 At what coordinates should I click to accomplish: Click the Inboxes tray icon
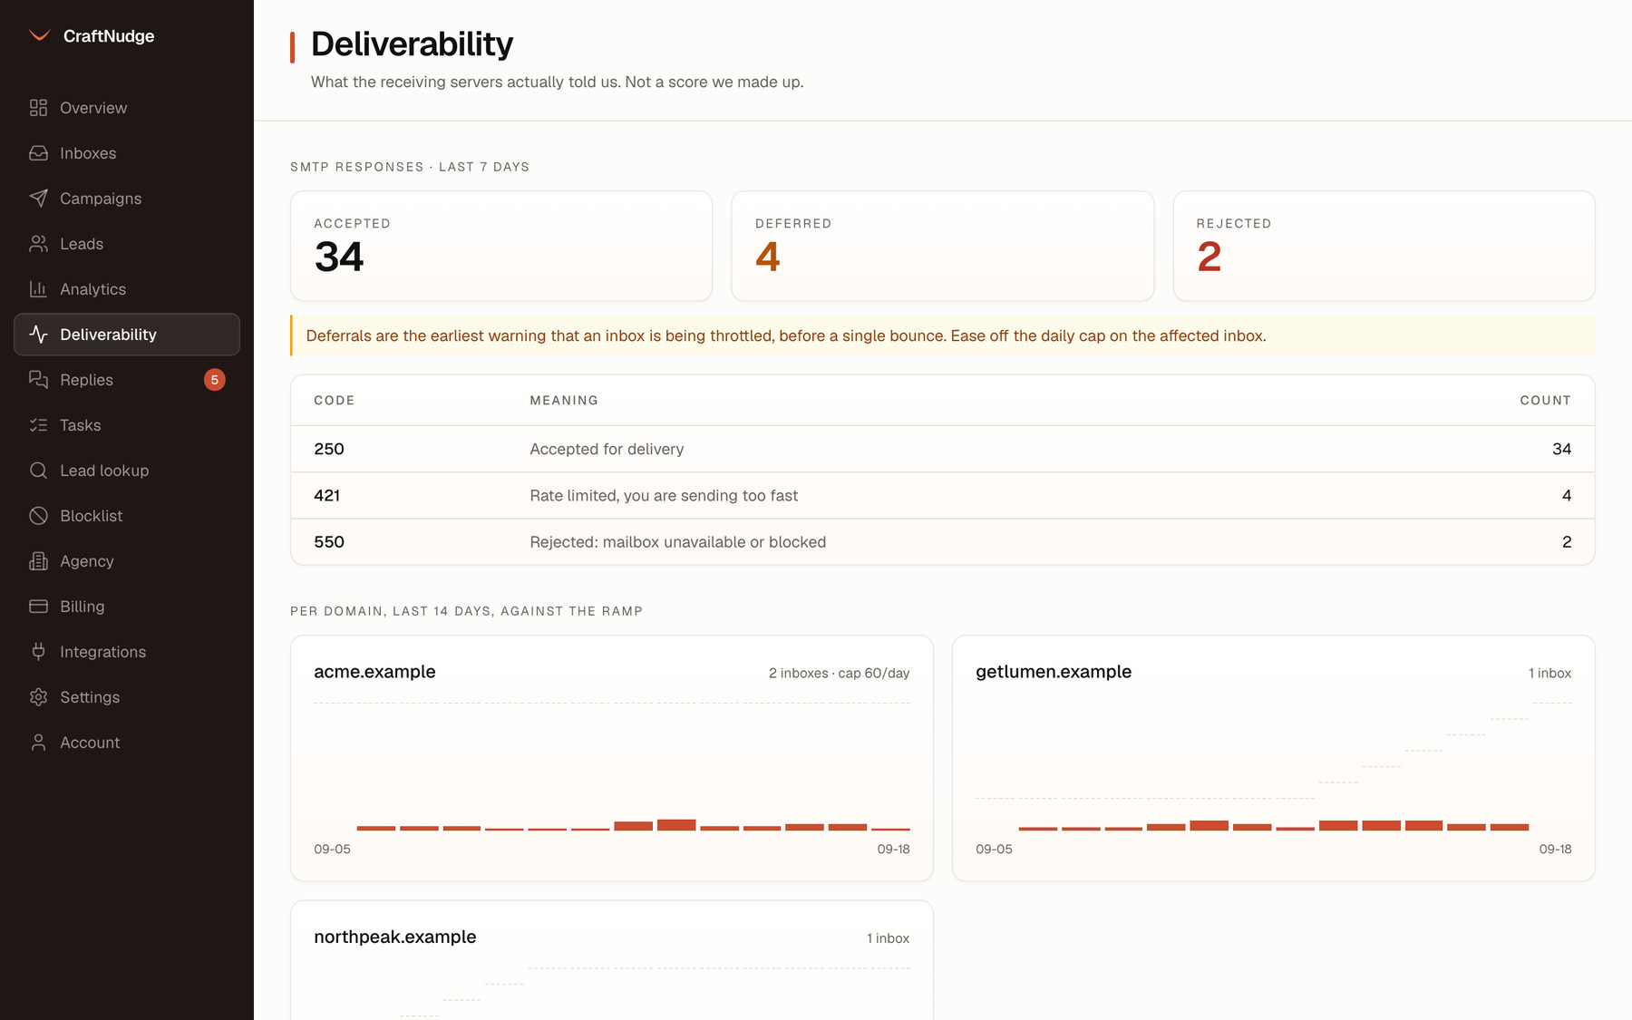[38, 153]
